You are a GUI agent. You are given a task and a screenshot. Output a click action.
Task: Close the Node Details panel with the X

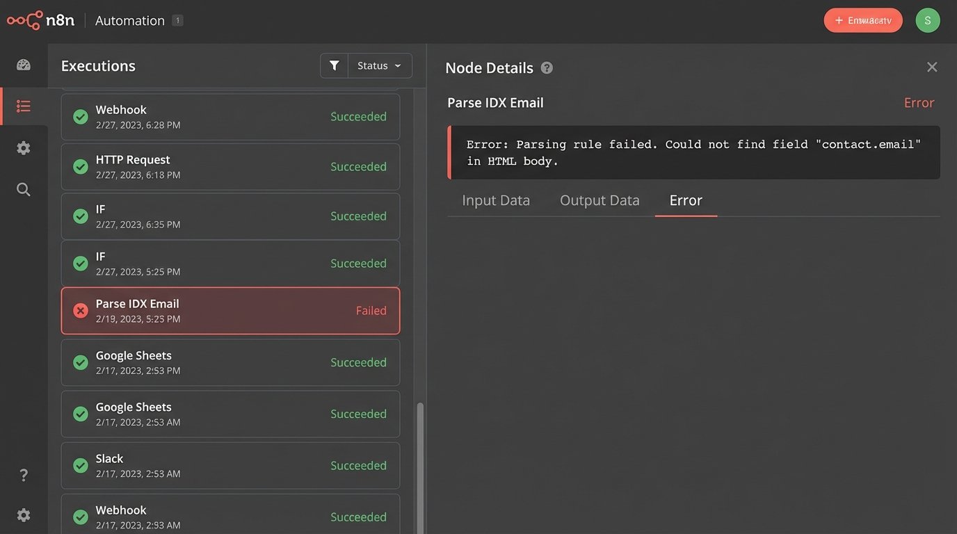point(932,67)
